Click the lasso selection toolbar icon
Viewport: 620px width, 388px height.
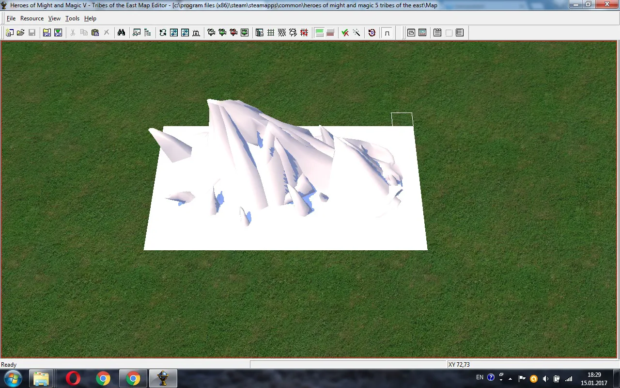point(293,32)
